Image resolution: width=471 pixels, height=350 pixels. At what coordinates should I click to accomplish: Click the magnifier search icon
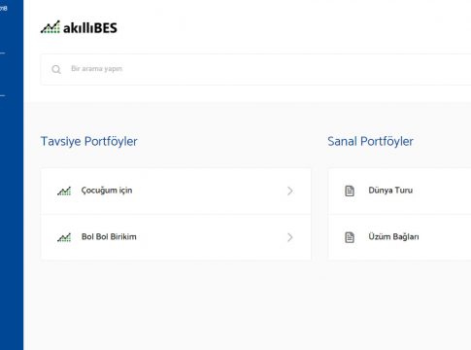coord(56,69)
